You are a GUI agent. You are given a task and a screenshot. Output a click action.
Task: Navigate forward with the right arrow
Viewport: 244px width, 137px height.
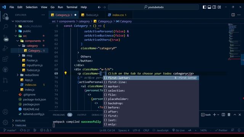[104, 7]
